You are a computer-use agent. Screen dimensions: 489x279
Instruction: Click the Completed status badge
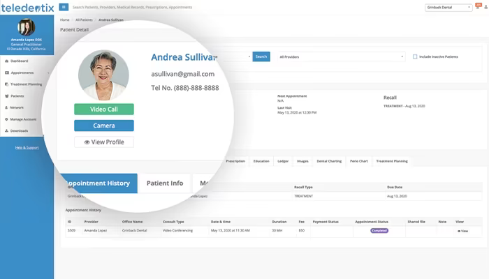pyautogui.click(x=379, y=230)
